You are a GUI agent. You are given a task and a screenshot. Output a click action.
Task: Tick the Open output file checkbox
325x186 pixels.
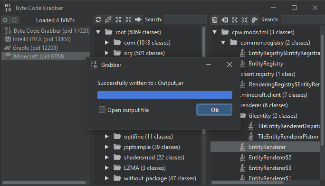tap(102, 110)
